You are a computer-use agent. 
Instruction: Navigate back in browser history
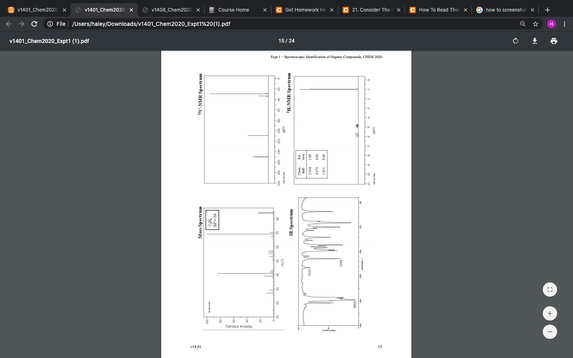9,24
